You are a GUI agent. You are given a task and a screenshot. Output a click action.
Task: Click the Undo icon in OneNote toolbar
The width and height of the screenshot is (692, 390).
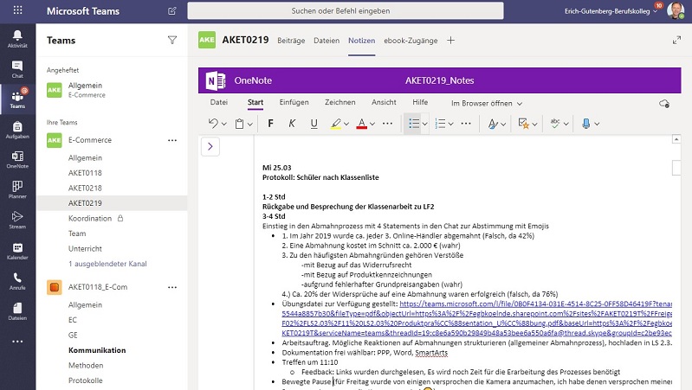point(213,124)
